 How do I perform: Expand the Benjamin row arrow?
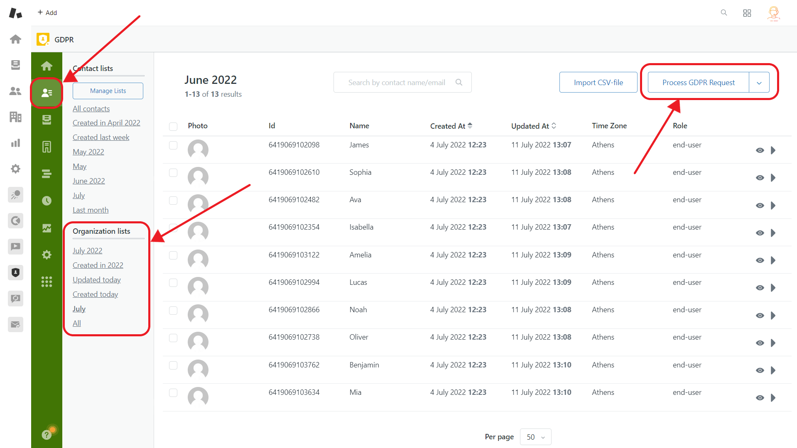tap(773, 370)
